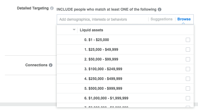Check the $50,000 - $99,999 checkbox
198x111 pixels.
188,59
